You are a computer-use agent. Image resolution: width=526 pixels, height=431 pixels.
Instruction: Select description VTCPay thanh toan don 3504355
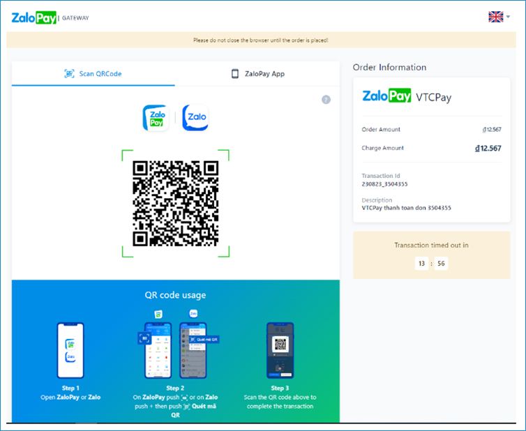point(406,208)
